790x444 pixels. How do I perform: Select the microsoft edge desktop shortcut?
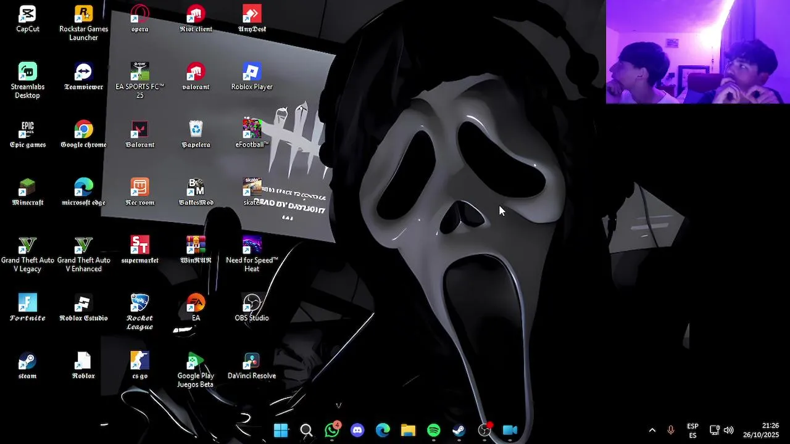[x=83, y=192]
